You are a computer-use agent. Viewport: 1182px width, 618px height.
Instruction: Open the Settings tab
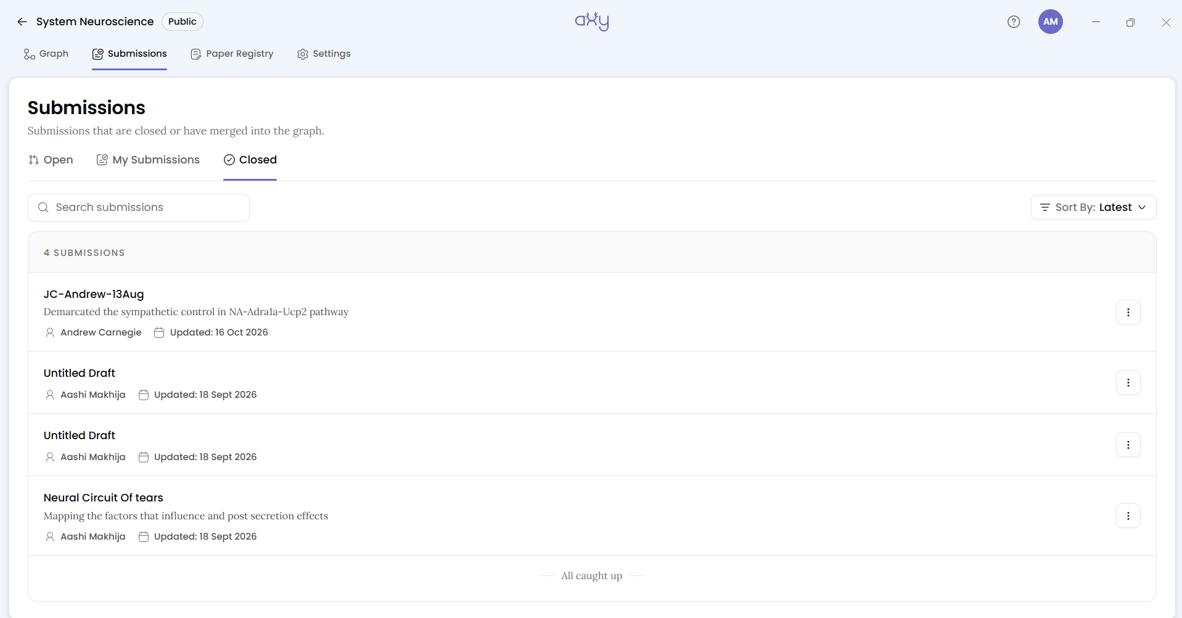tap(324, 54)
